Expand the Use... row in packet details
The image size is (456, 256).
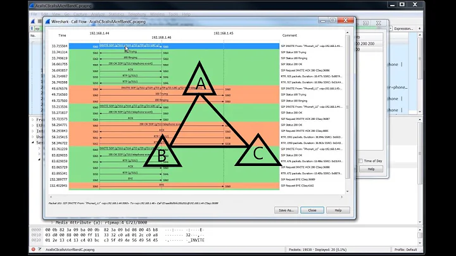[x=33, y=137]
